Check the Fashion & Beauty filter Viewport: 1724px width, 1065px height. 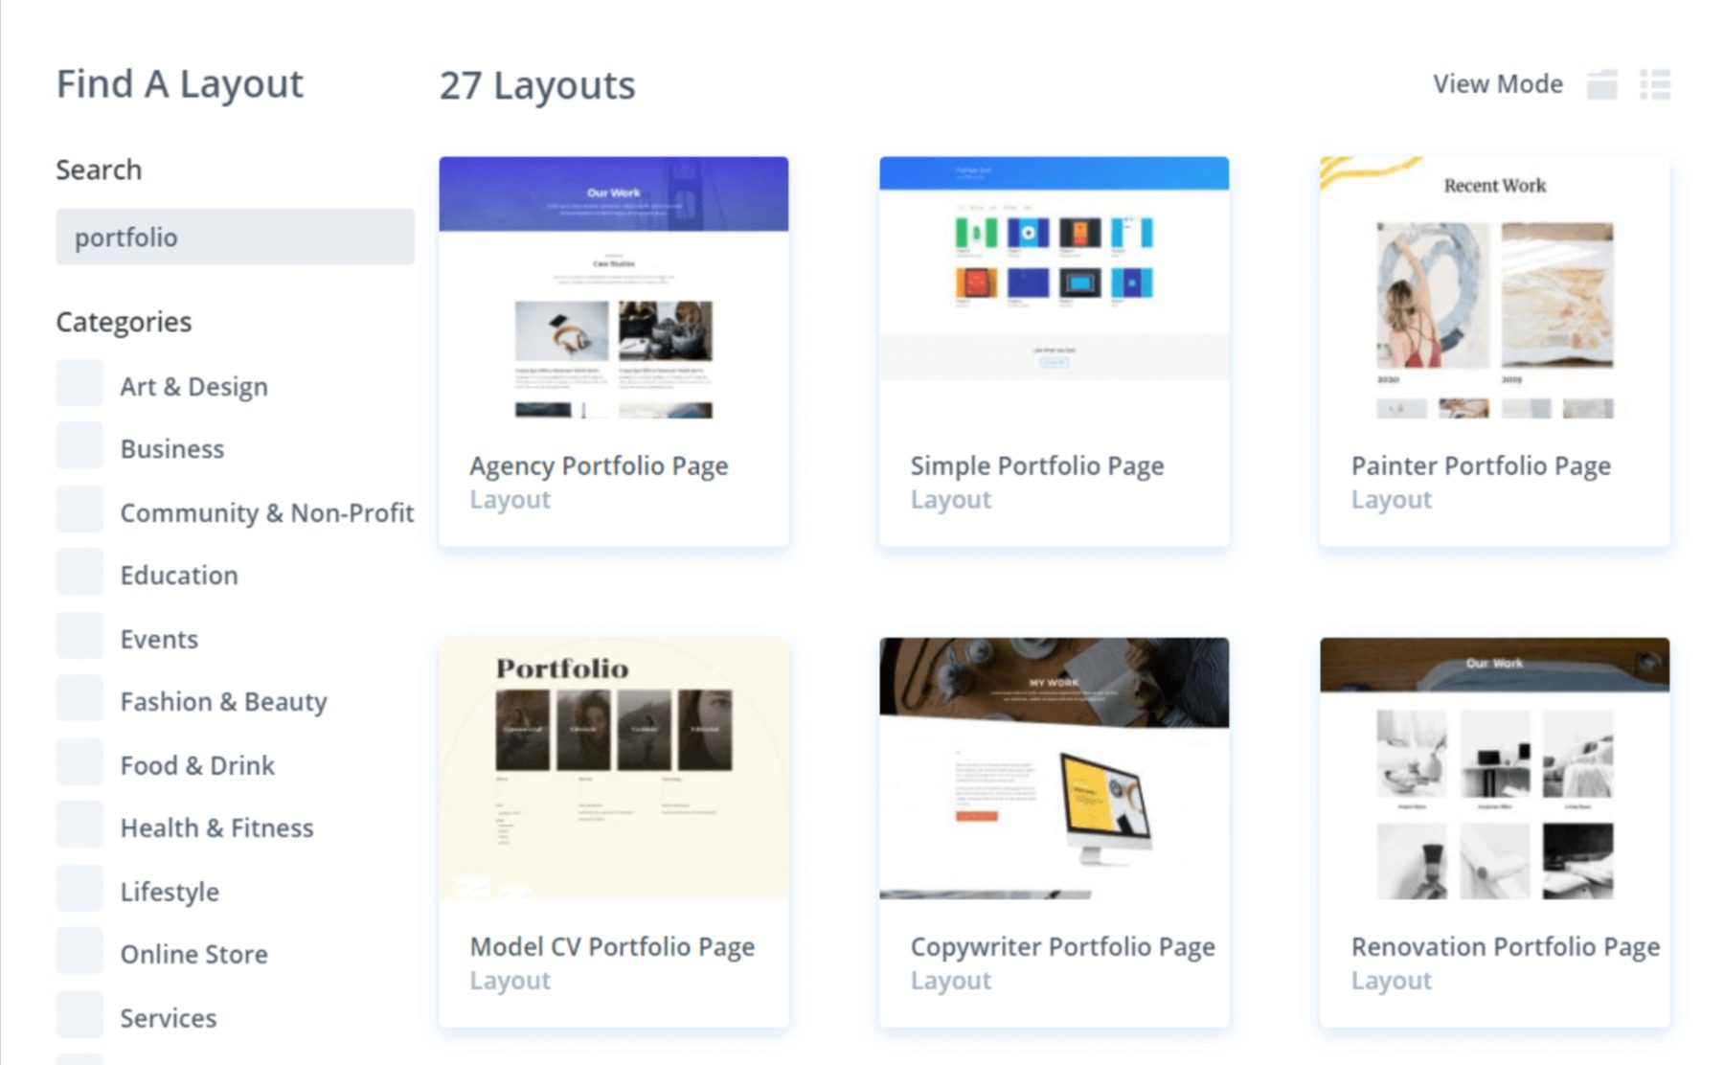[x=80, y=698]
